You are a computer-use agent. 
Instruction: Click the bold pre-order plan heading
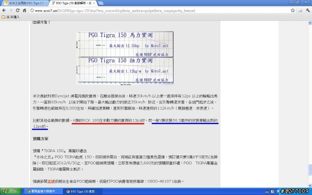40,138
